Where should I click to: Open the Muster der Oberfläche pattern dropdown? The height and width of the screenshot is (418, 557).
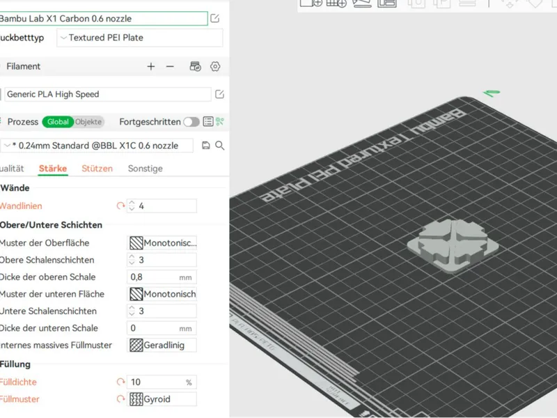coord(162,243)
